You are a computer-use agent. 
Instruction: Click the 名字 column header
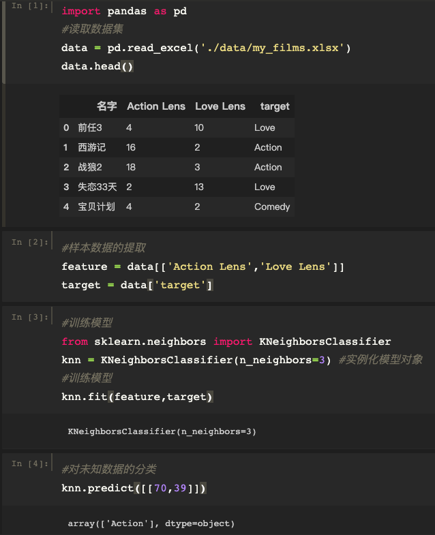pos(106,106)
